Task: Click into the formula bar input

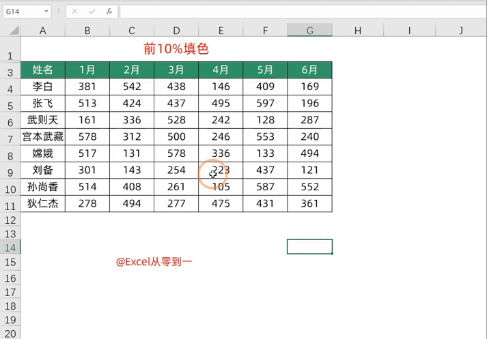Action: (303, 12)
